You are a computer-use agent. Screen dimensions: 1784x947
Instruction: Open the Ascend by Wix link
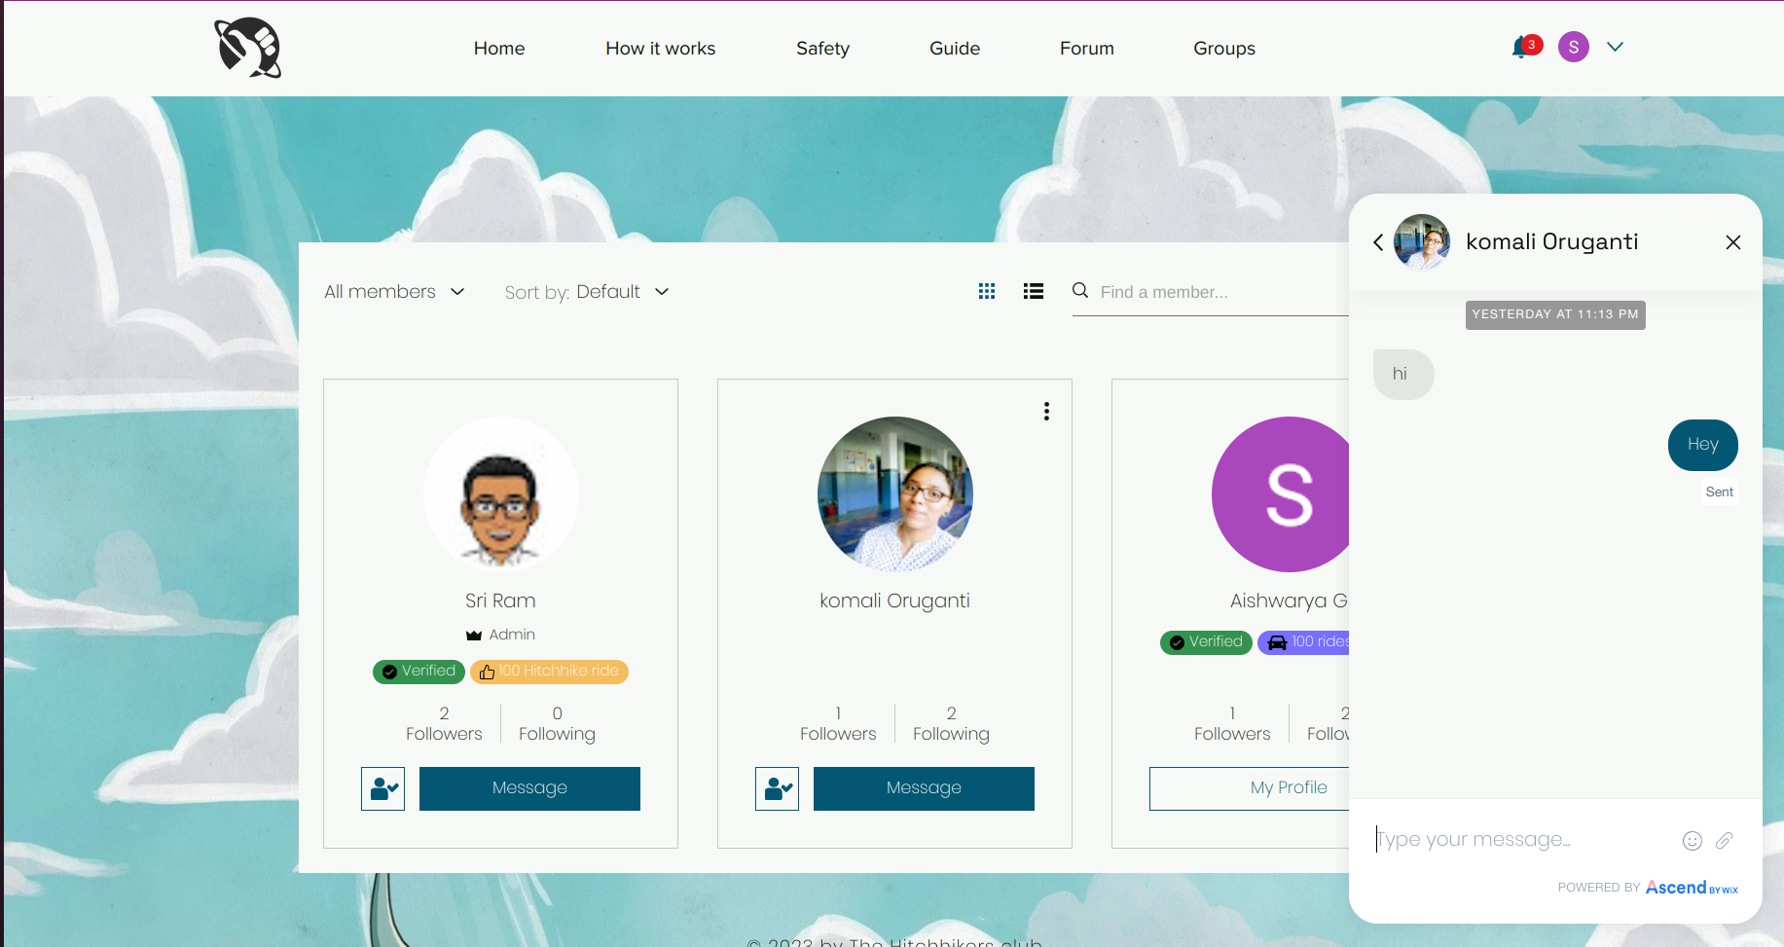[x=1692, y=888]
